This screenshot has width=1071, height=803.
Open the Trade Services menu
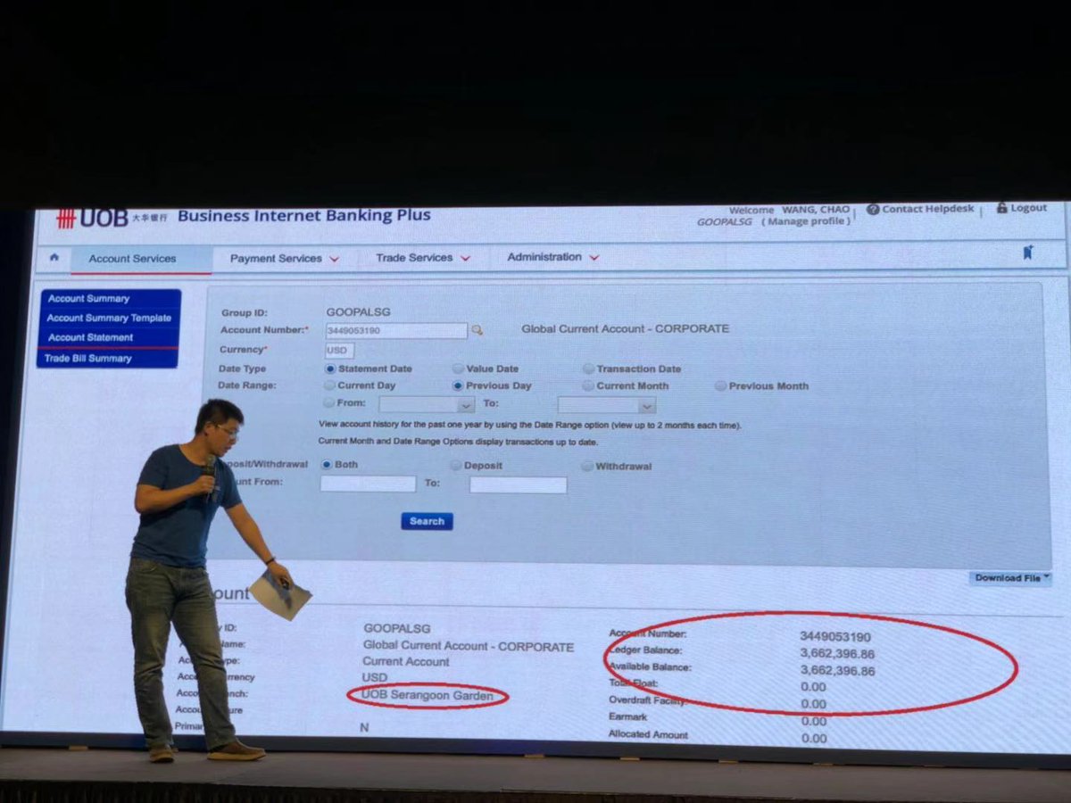tap(422, 258)
